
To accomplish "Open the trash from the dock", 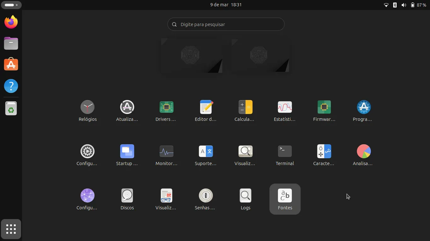I will click(11, 109).
